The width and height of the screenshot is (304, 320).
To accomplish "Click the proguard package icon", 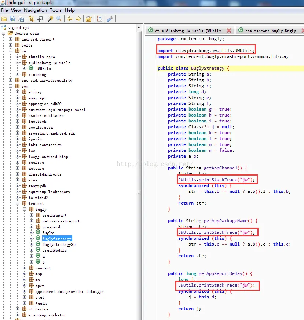I will (38, 227).
